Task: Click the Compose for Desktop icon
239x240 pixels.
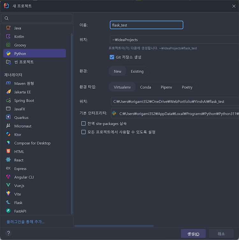Action: point(8,143)
